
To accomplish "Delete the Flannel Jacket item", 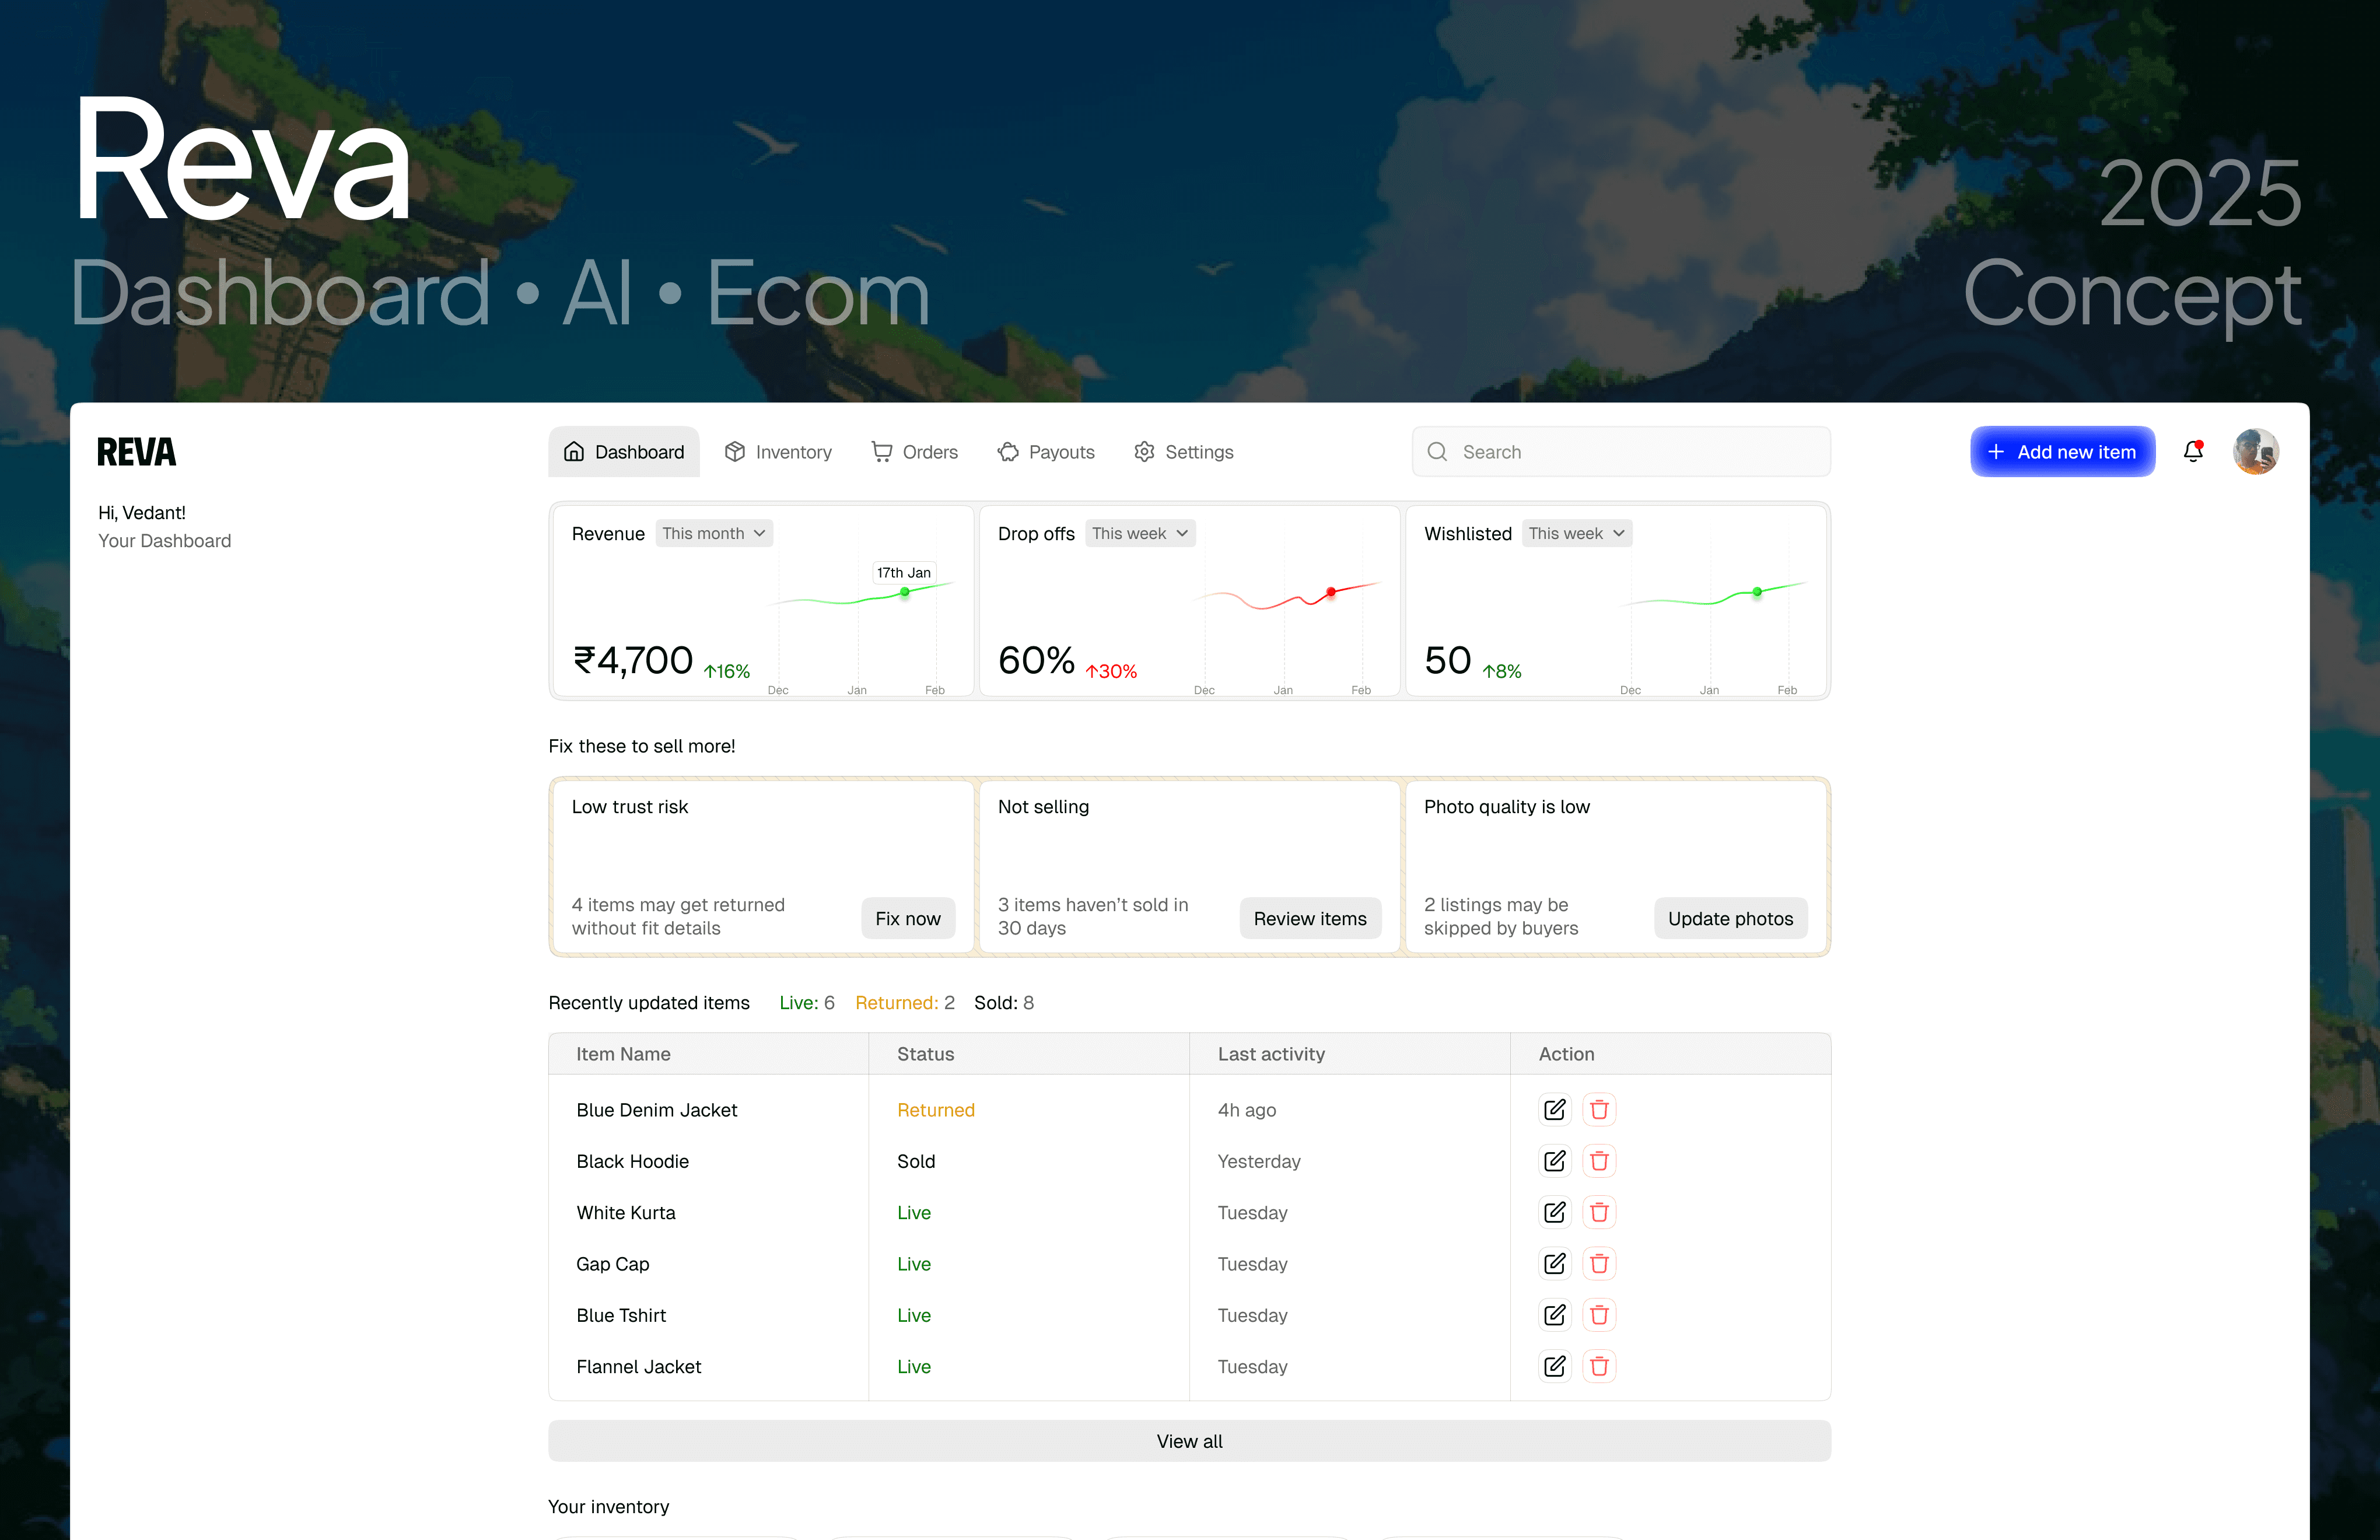I will tap(1598, 1366).
